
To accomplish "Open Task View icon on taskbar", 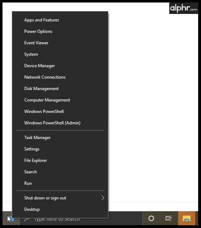I will [168, 218].
